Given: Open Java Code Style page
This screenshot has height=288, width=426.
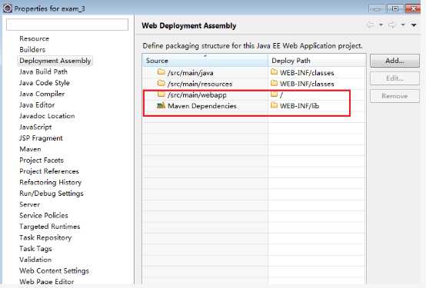Looking at the screenshot, I should [x=45, y=83].
